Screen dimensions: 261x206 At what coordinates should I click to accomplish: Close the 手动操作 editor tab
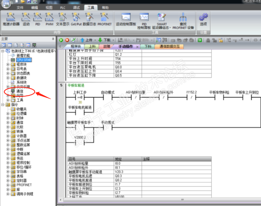pyautogui.click(x=137, y=47)
